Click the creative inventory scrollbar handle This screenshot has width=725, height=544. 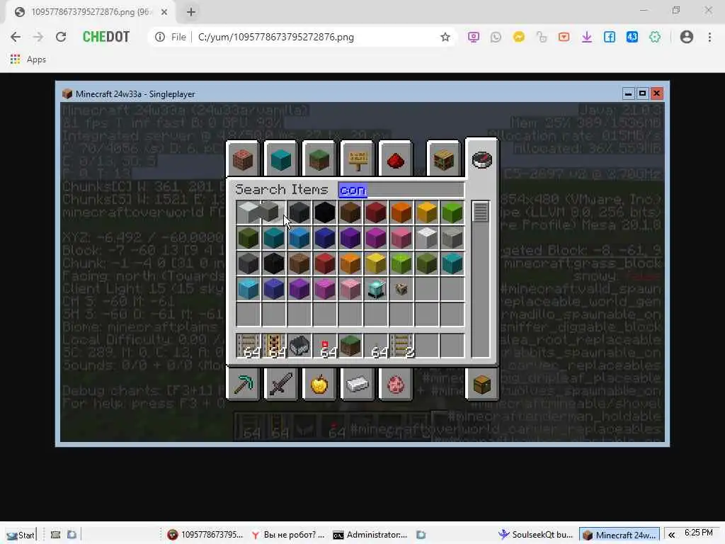tap(481, 212)
